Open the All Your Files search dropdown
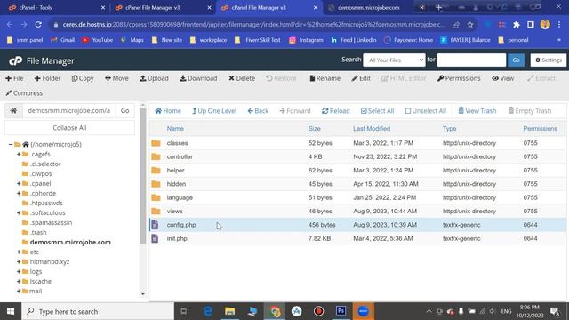 (x=394, y=60)
